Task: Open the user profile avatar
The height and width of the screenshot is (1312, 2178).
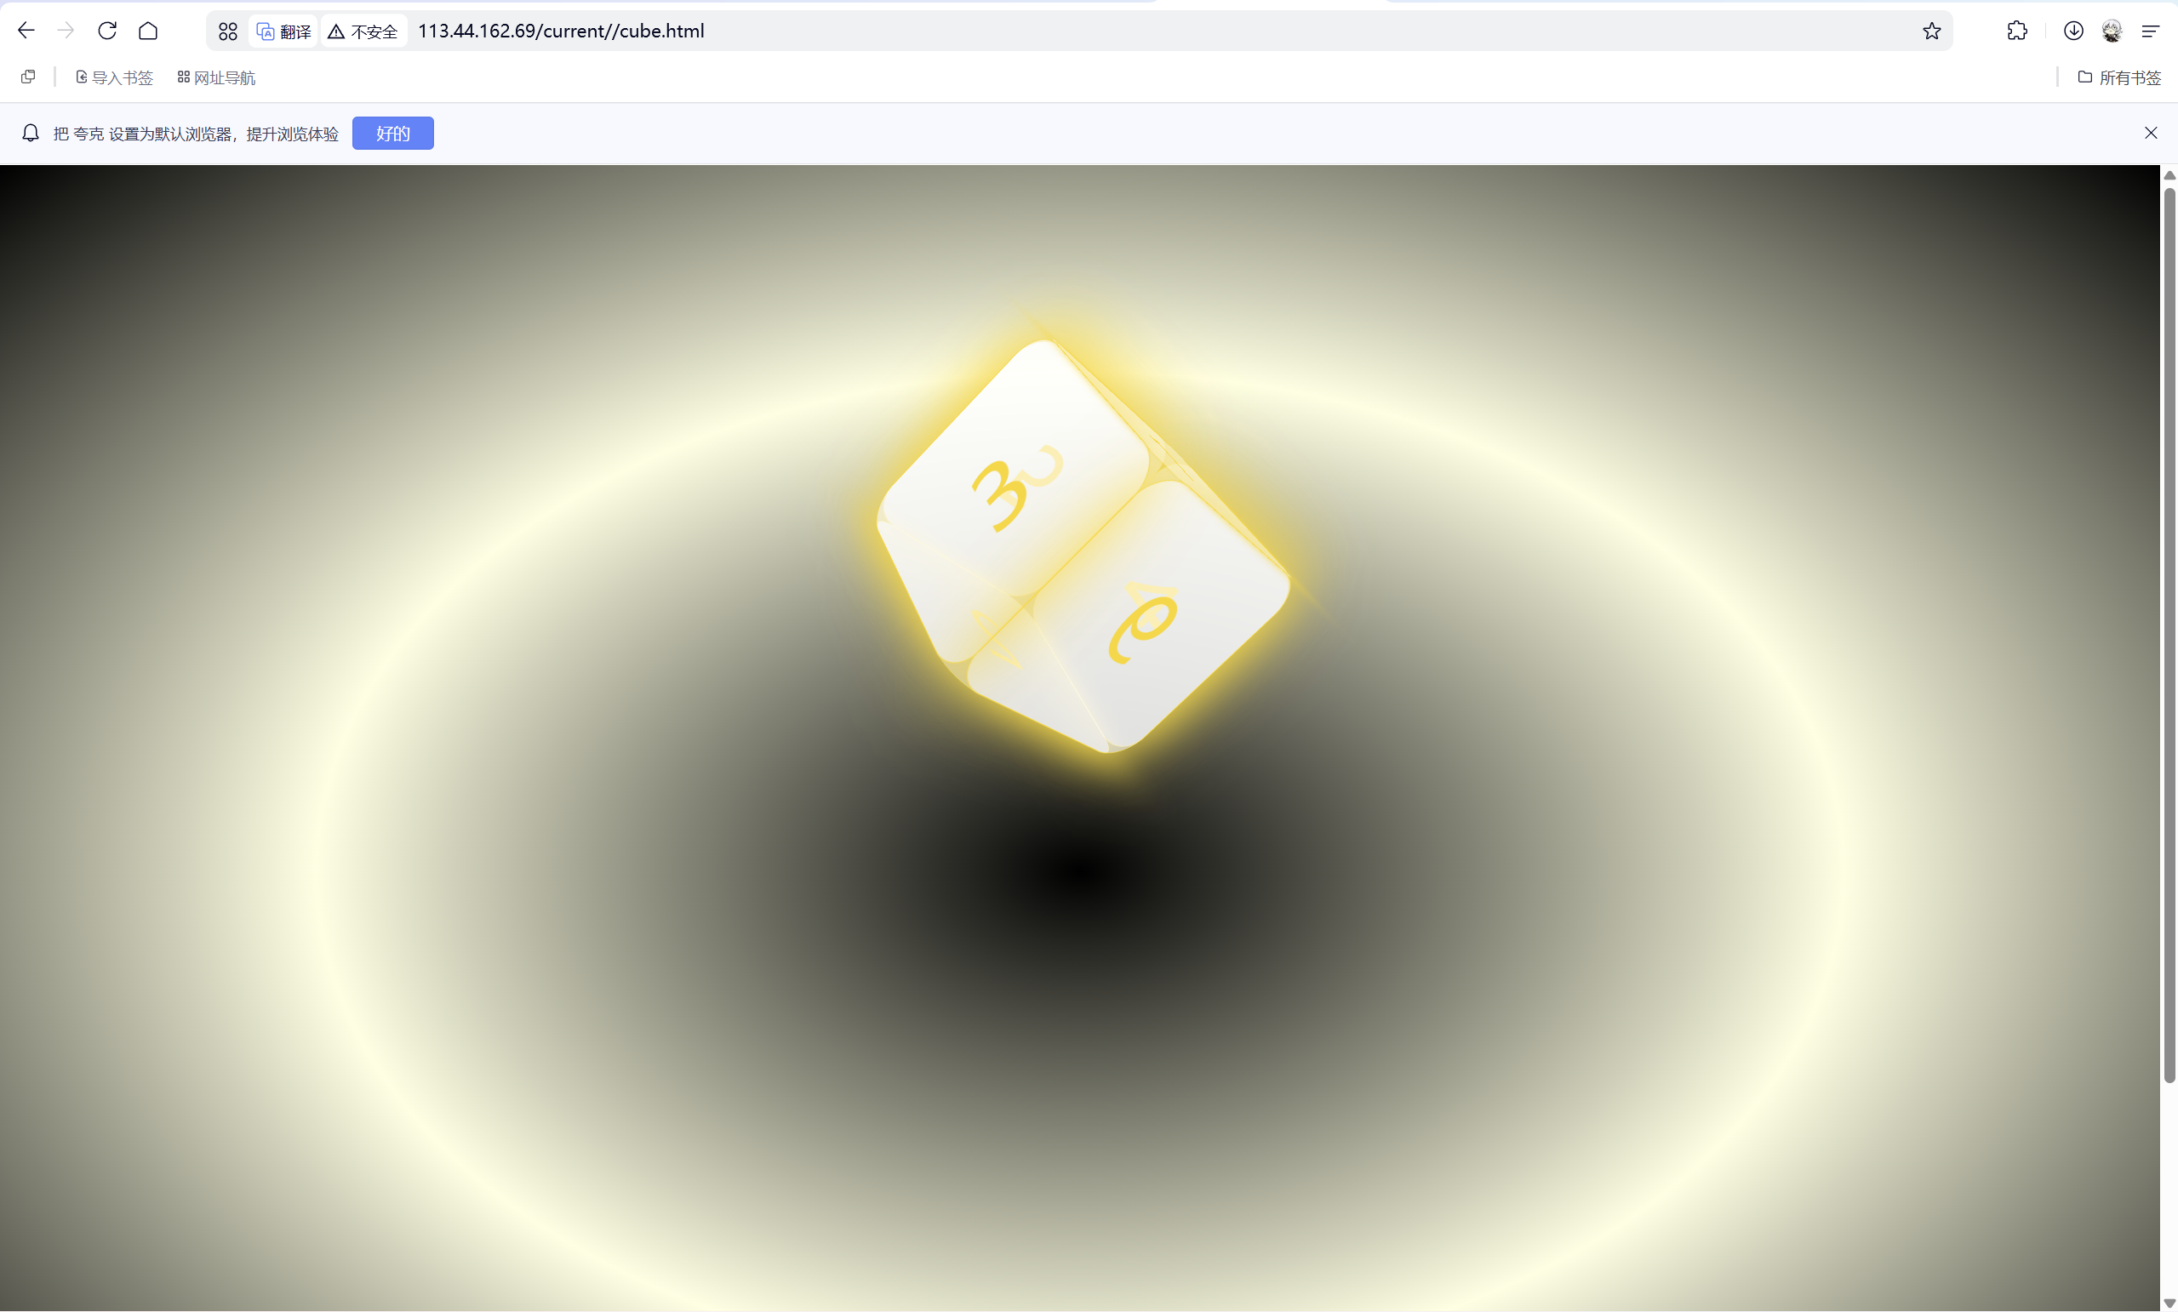Action: click(2112, 31)
